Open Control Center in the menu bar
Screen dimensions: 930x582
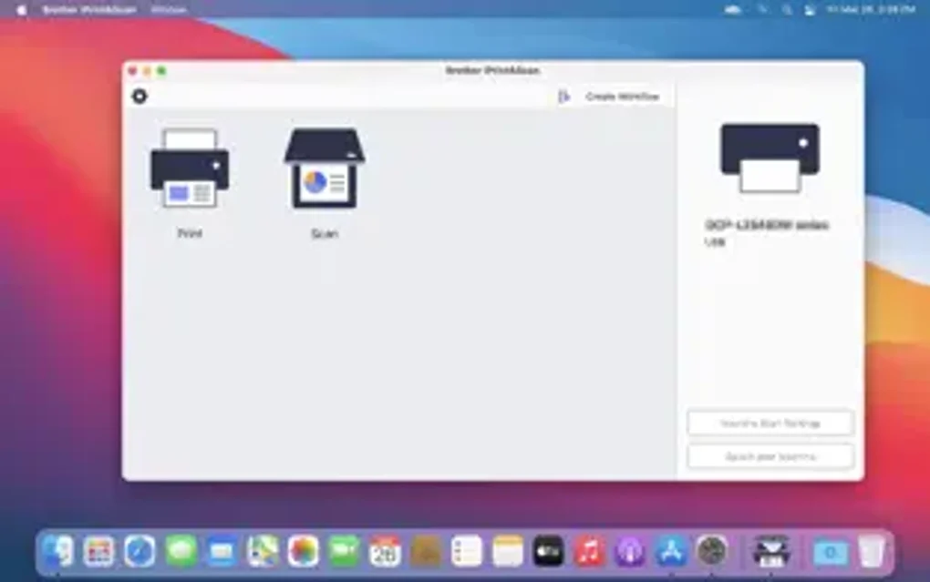point(810,9)
